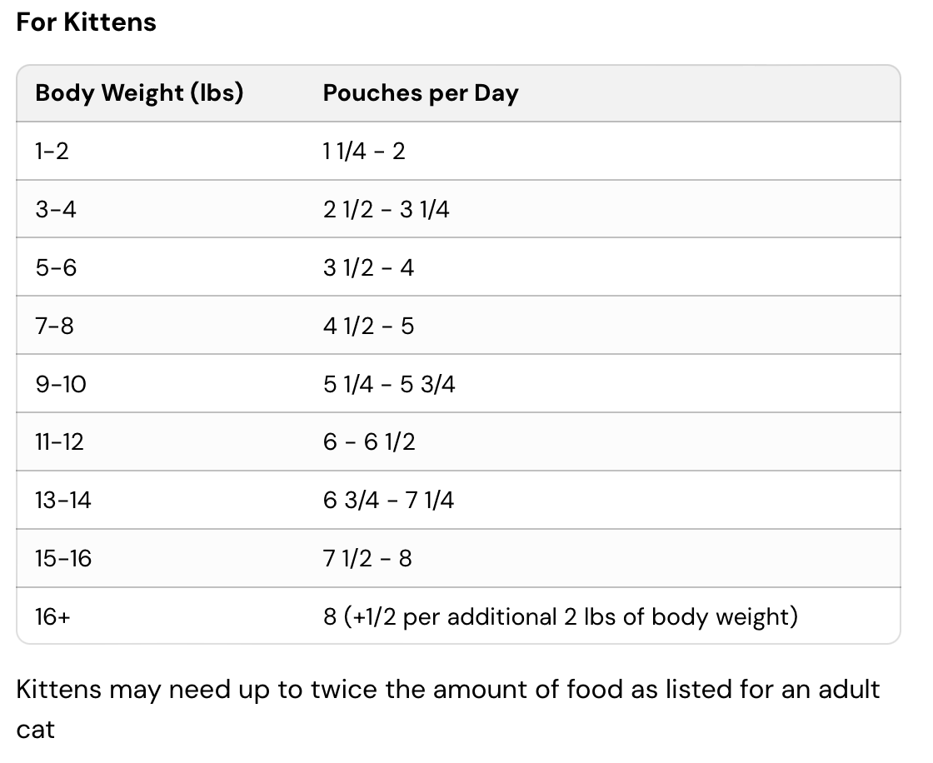
Task: Click the 'Body Weight (lbs)' column header
Action: [x=139, y=92]
